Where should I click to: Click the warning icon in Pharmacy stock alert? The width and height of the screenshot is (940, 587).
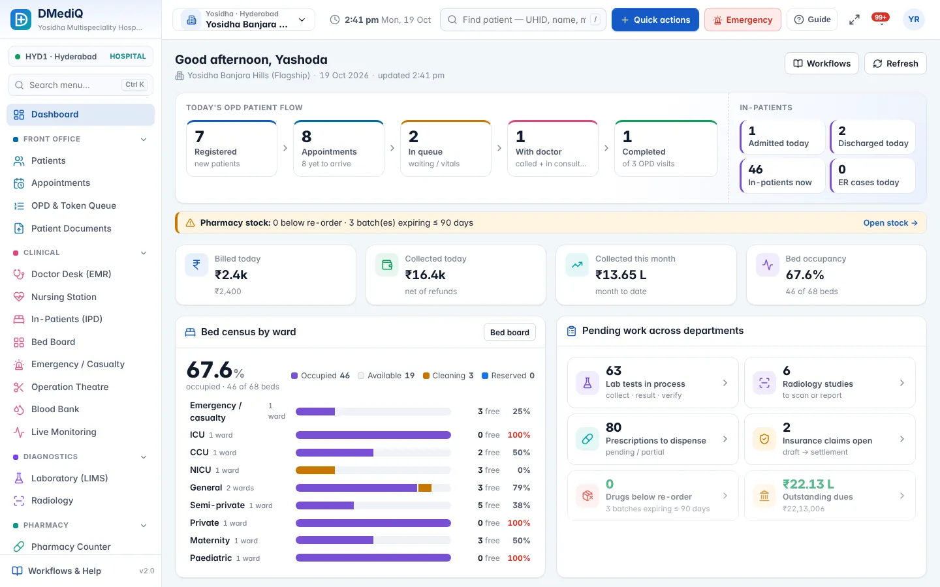pos(191,223)
